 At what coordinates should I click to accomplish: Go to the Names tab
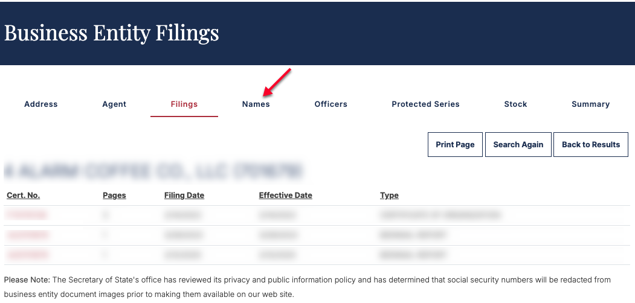click(256, 104)
